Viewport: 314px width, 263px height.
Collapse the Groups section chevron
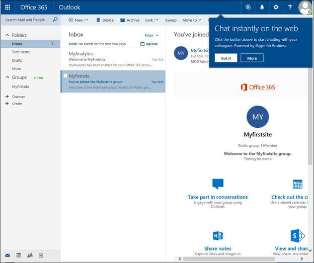pyautogui.click(x=8, y=77)
